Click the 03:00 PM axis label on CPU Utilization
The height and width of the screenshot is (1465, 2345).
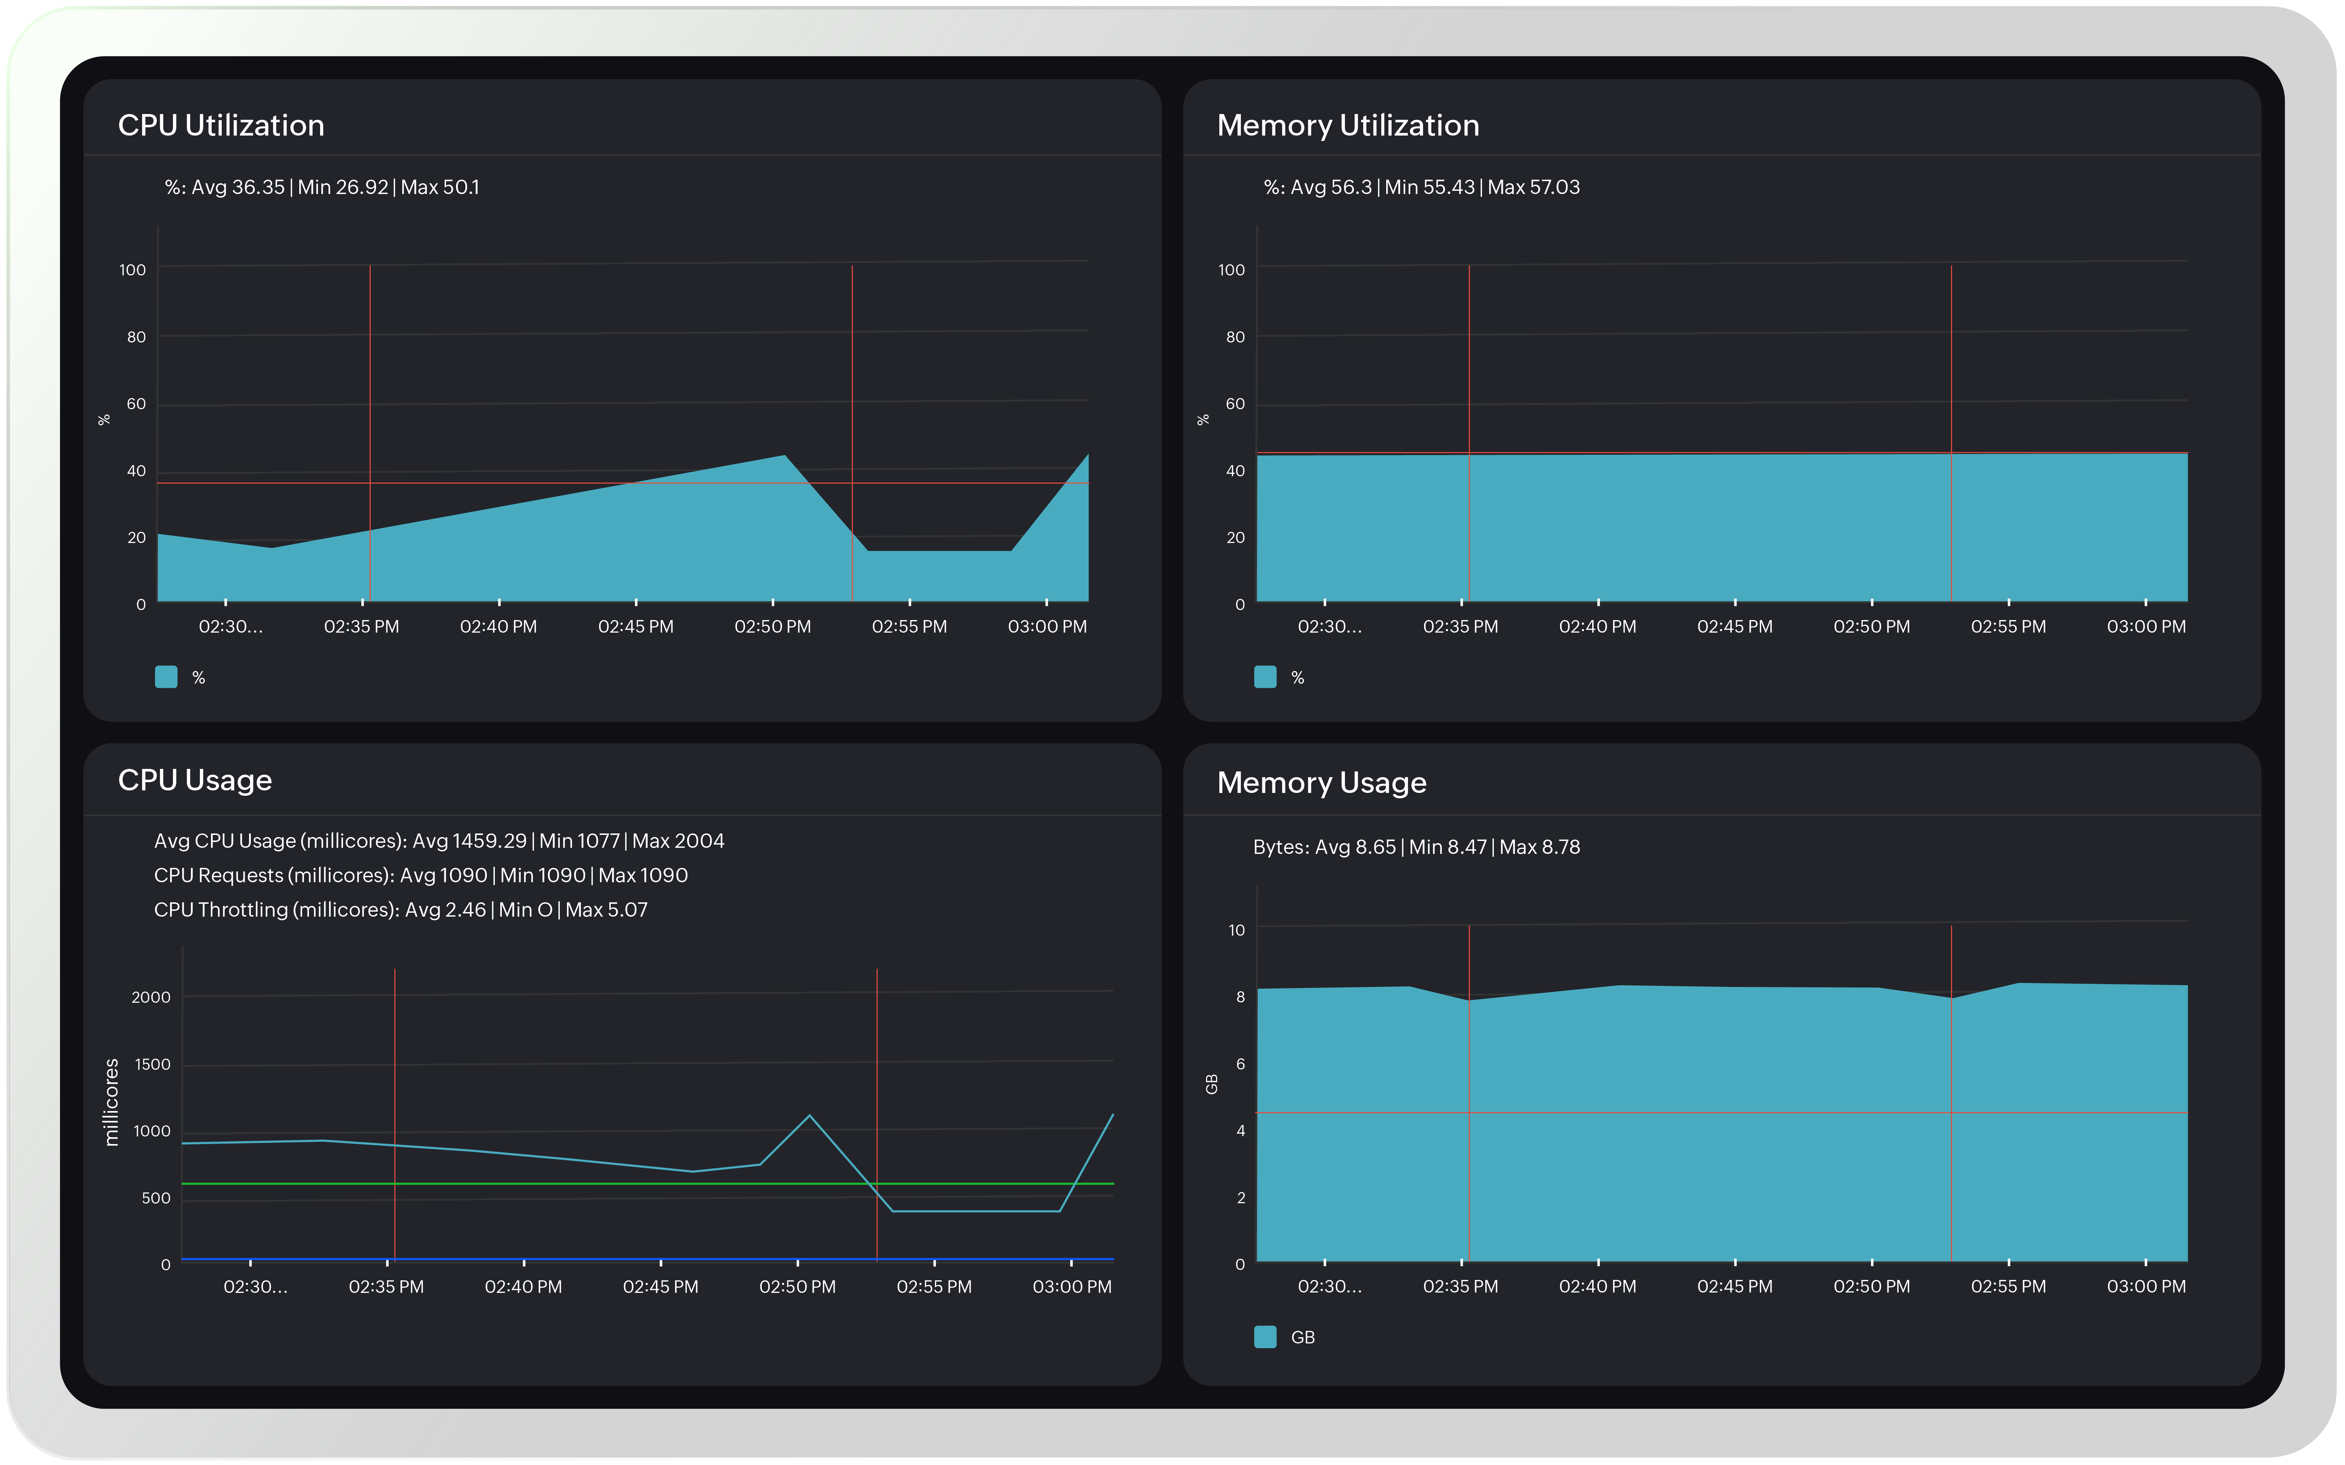(x=1045, y=626)
